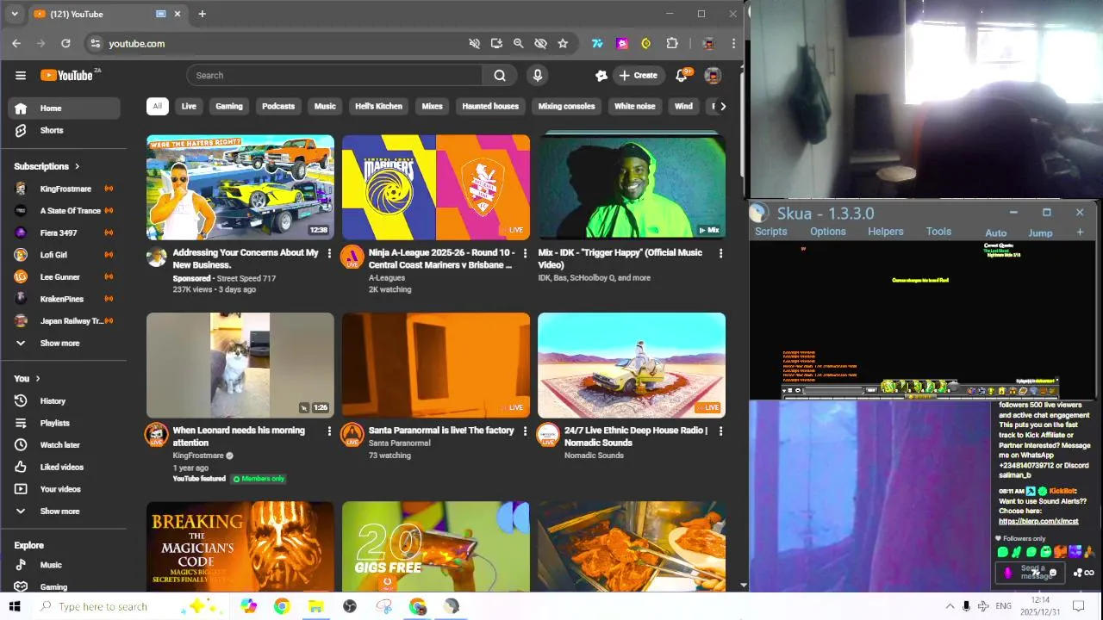Open the YouTube account avatar menu
Viewport: 1103px width, 620px height.
(x=713, y=75)
